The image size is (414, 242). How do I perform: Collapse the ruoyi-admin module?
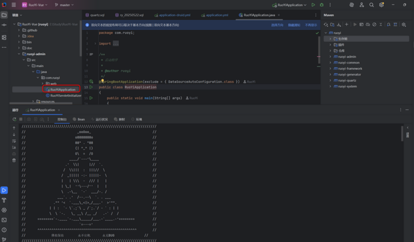click(19, 54)
